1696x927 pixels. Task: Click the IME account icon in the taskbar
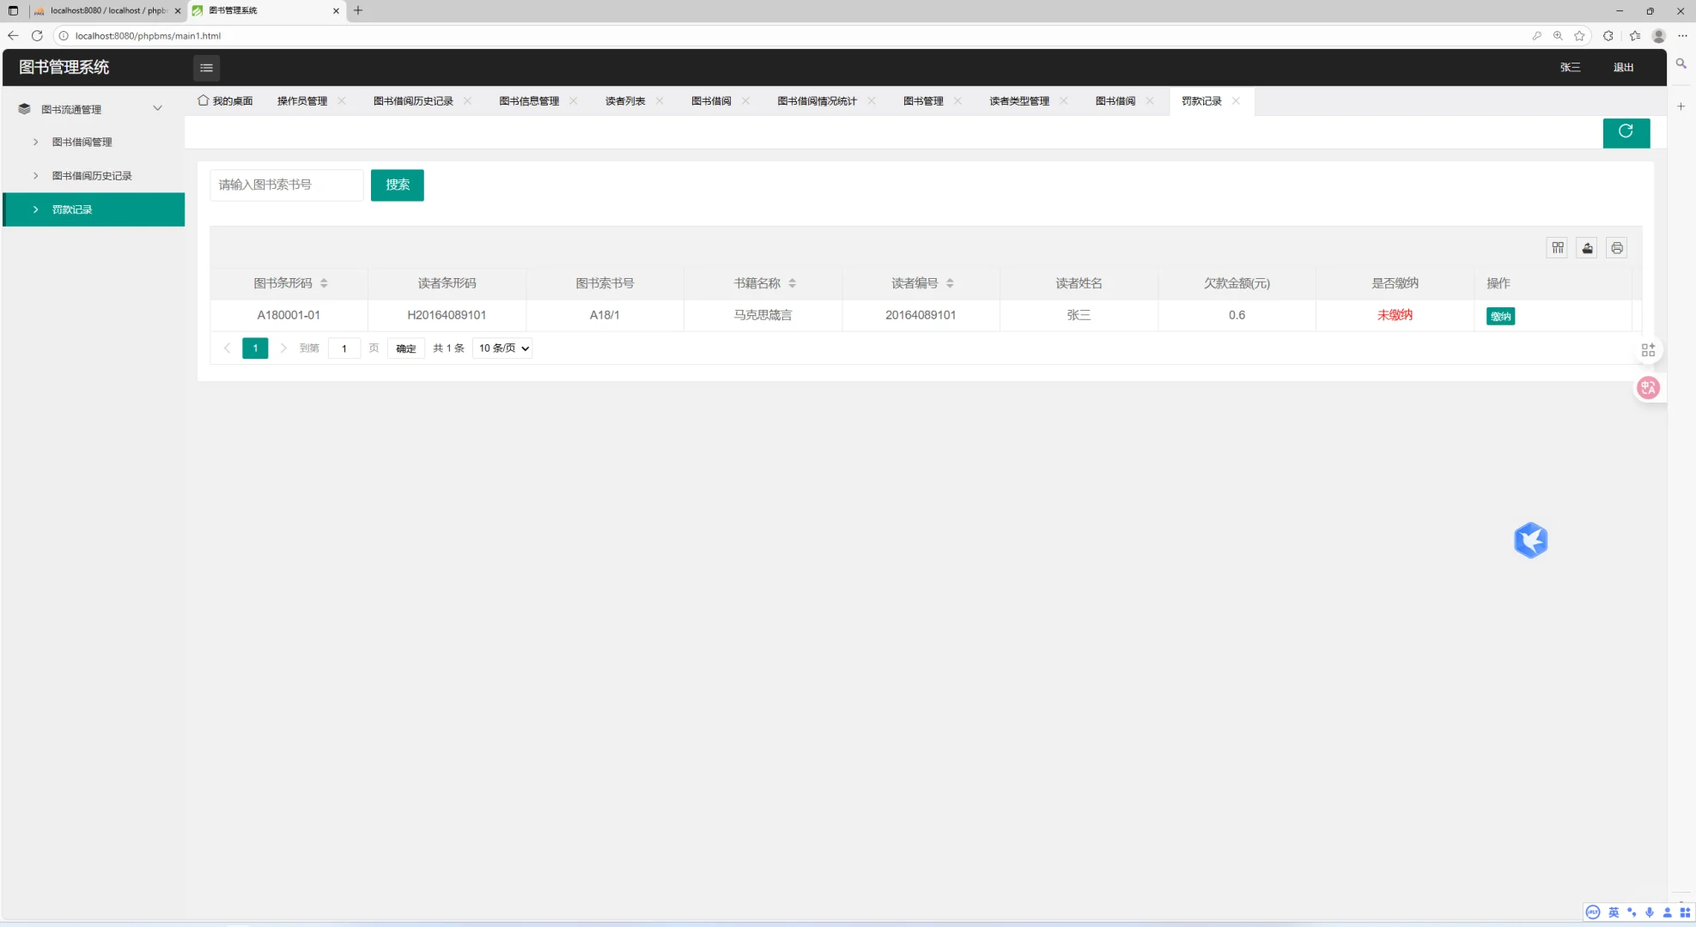[x=1667, y=912]
